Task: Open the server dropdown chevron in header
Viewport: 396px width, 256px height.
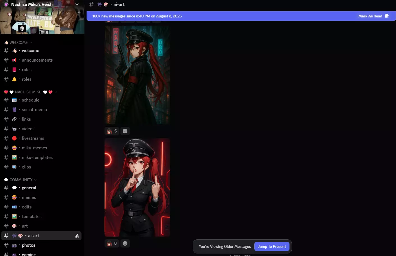Action: 77,4
